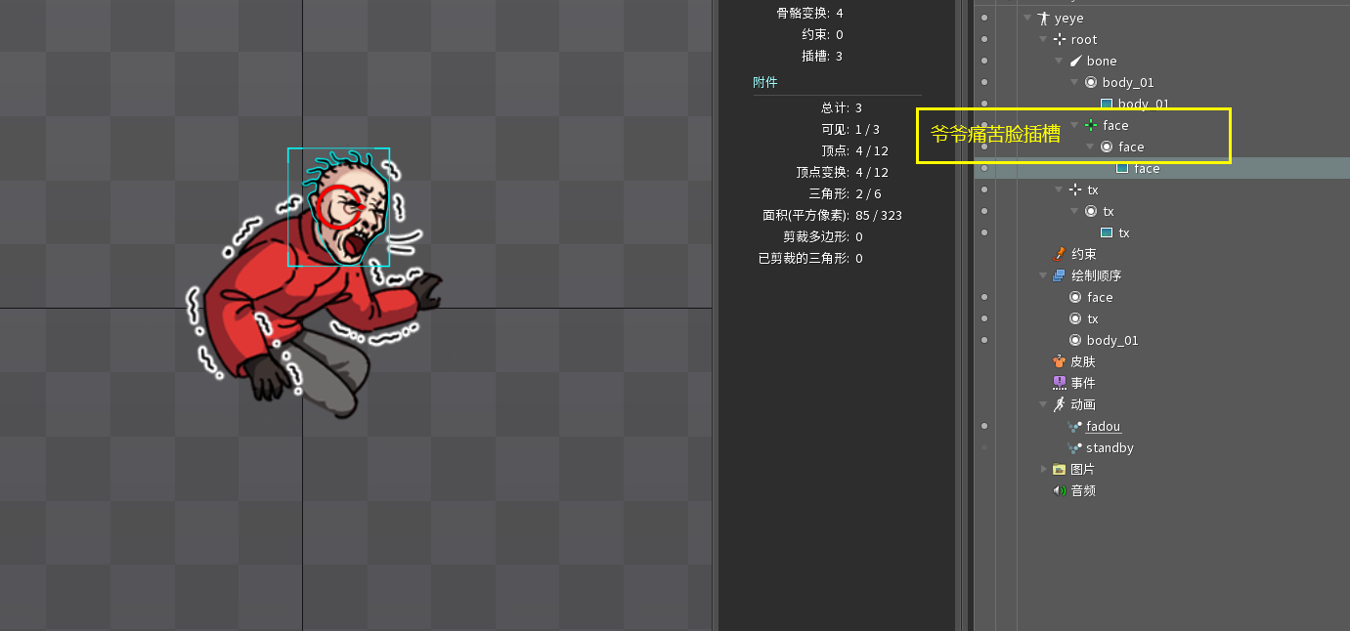Toggle visibility dot for yeye skeleton
This screenshot has height=631, width=1350.
[984, 19]
